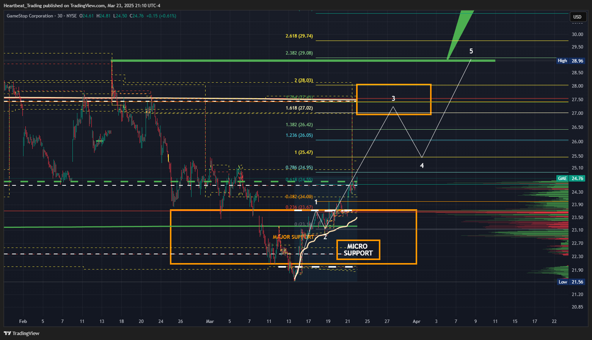Select the GameStop Corporation symbol title
Viewport: 592px width, 340px height.
click(x=30, y=16)
